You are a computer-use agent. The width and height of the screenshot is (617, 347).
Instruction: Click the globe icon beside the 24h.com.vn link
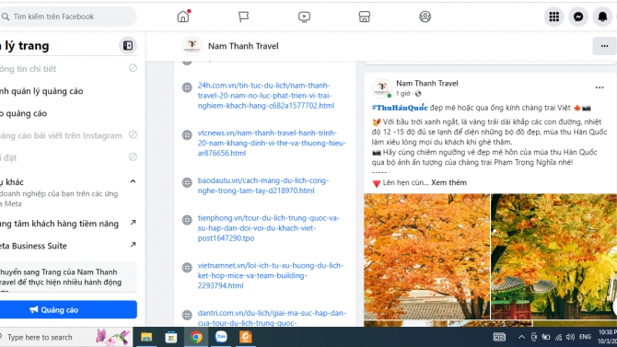187,87
